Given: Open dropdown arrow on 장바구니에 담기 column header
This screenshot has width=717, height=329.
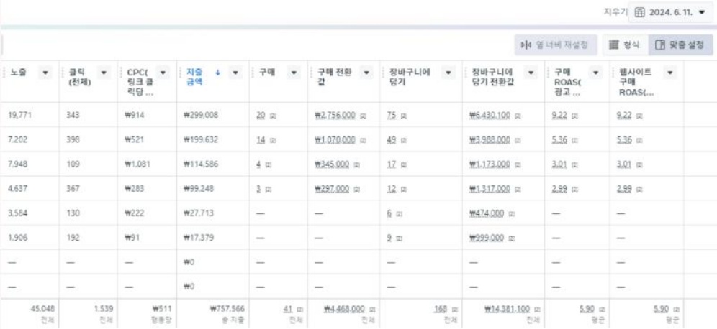Looking at the screenshot, I should pyautogui.click(x=448, y=73).
